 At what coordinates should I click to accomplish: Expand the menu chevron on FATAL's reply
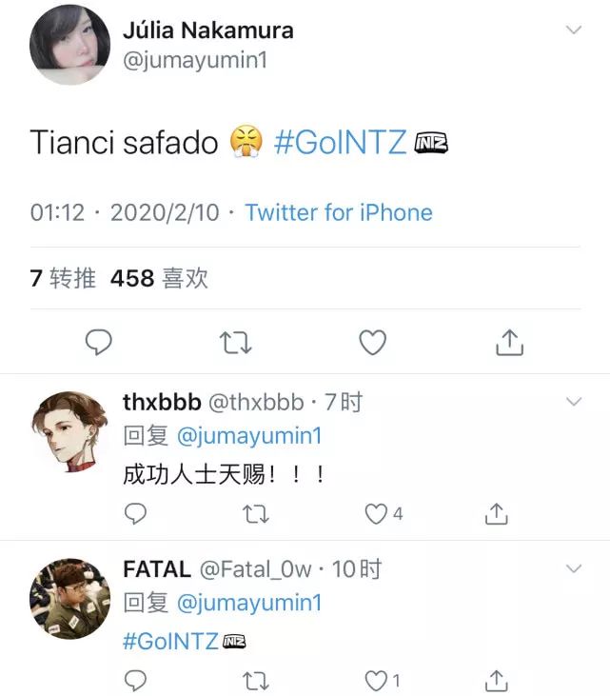(x=573, y=568)
